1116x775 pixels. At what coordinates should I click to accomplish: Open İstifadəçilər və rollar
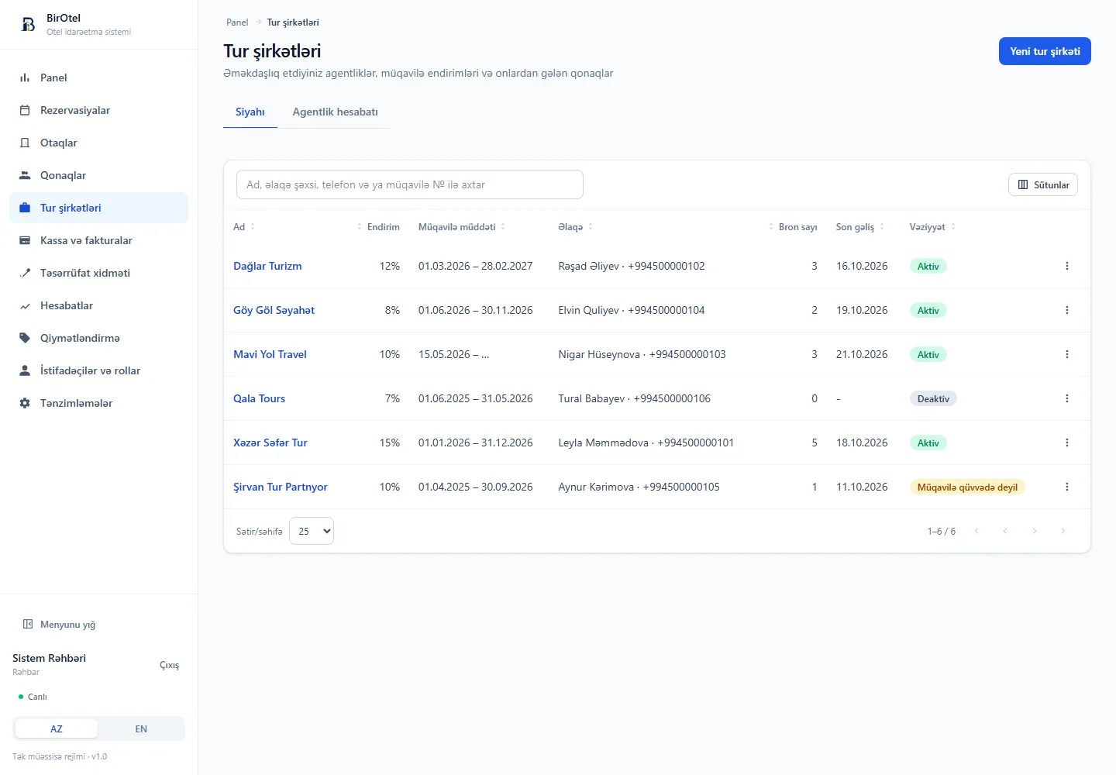98,370
